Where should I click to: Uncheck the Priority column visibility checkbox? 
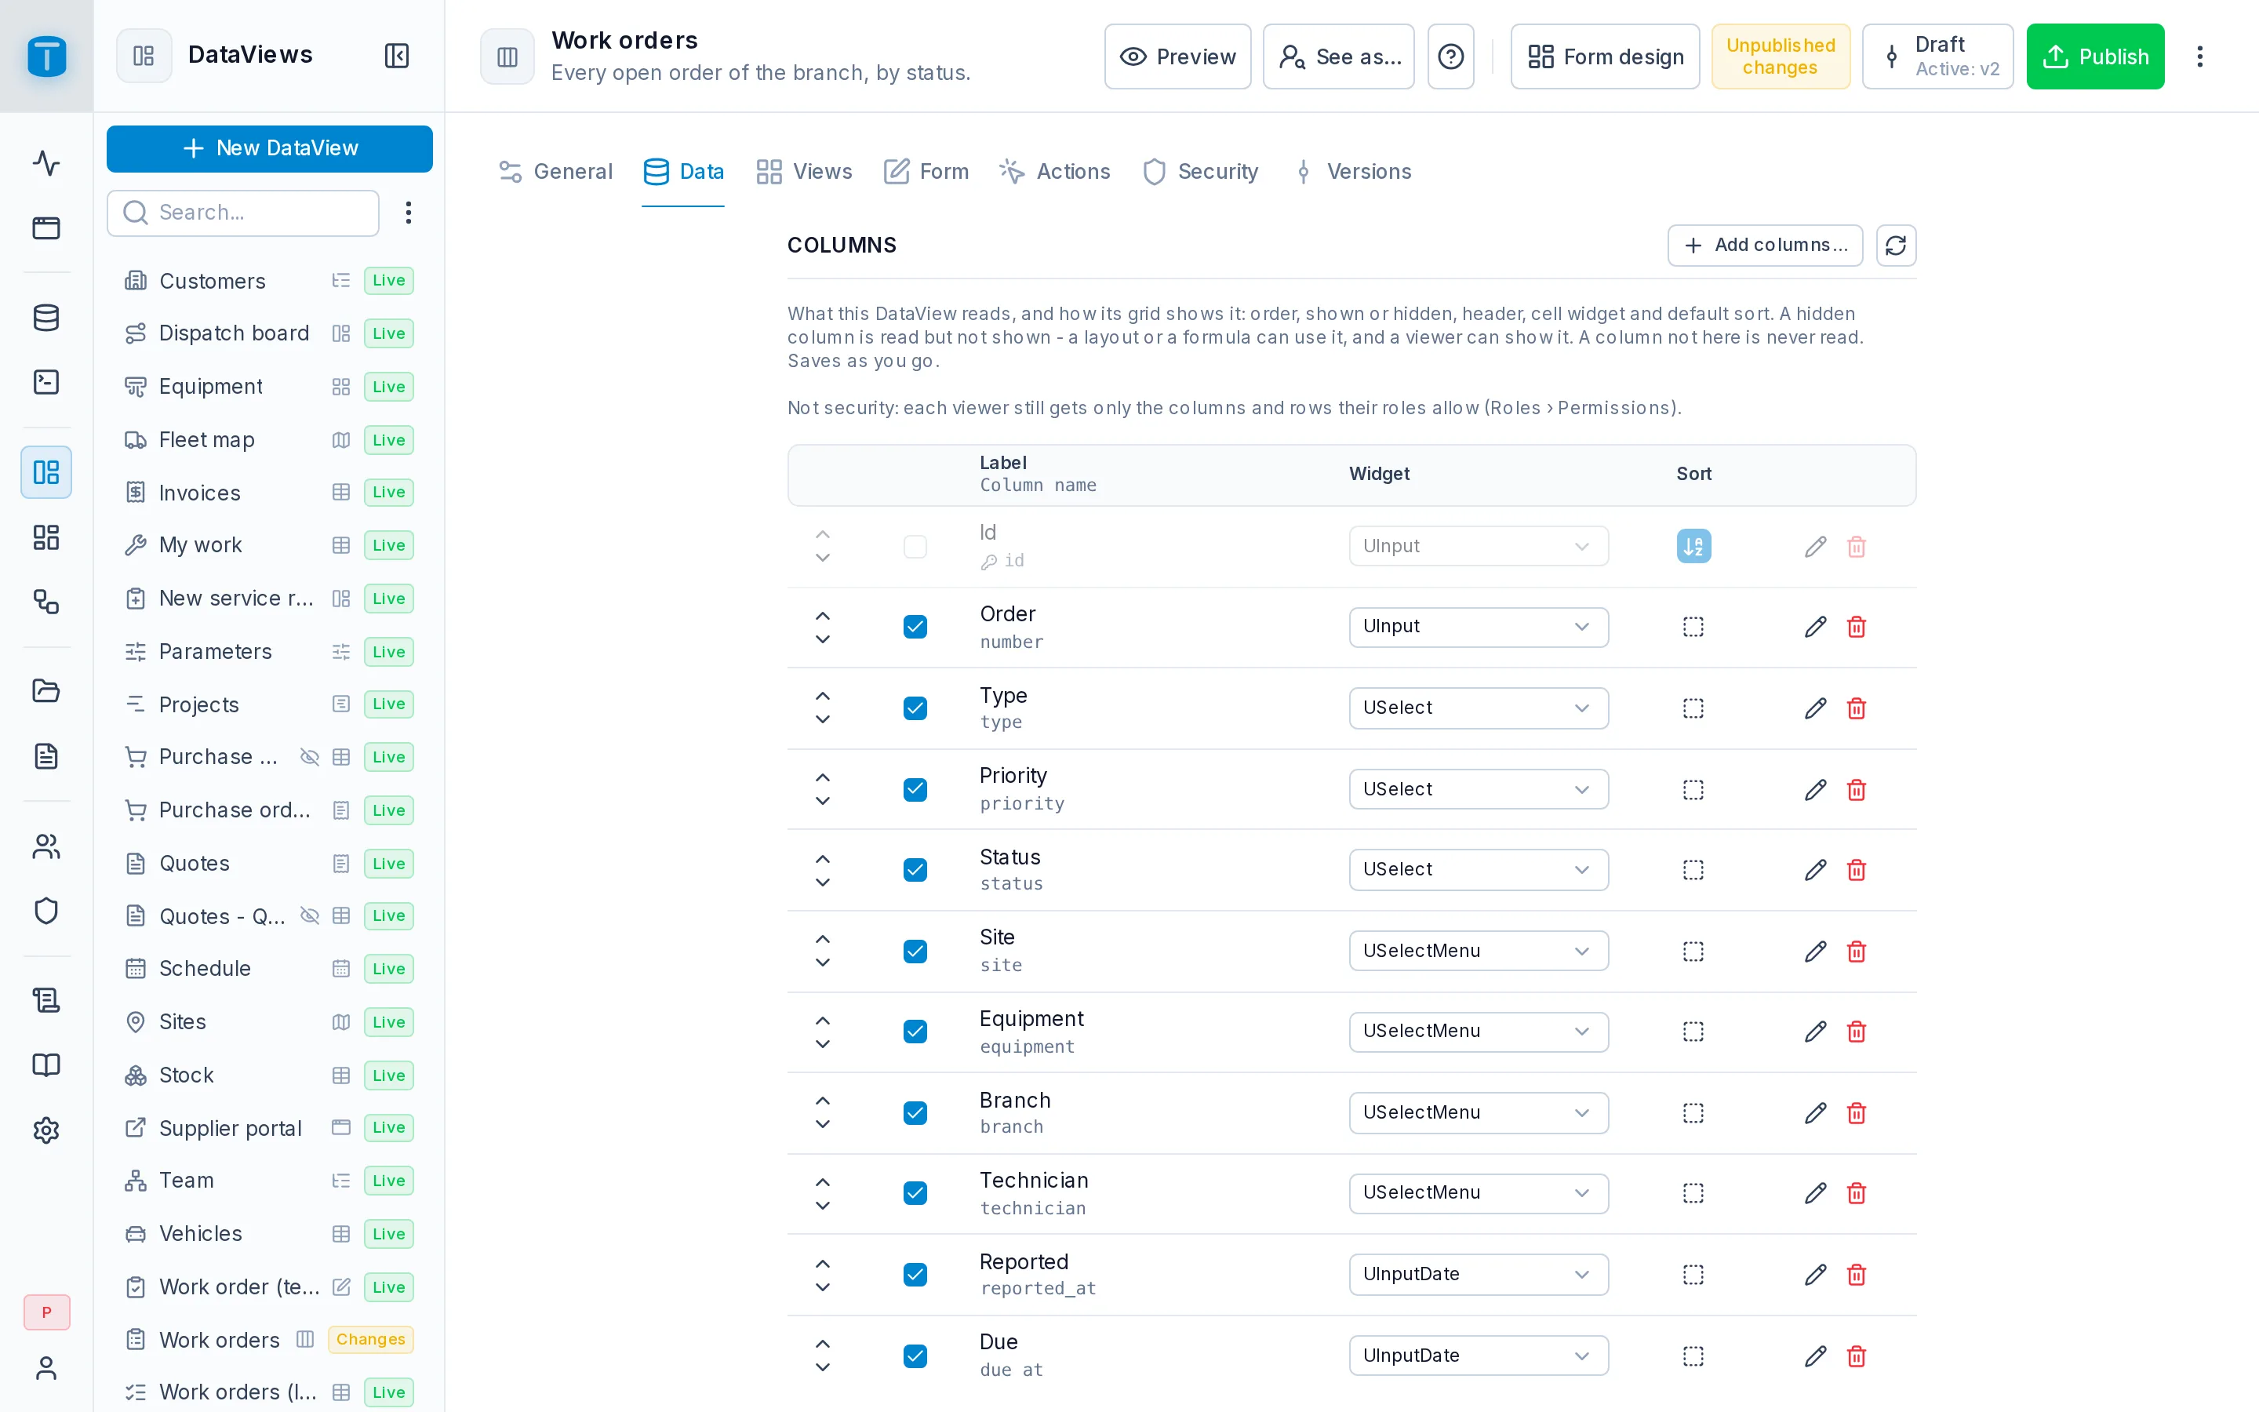click(915, 790)
